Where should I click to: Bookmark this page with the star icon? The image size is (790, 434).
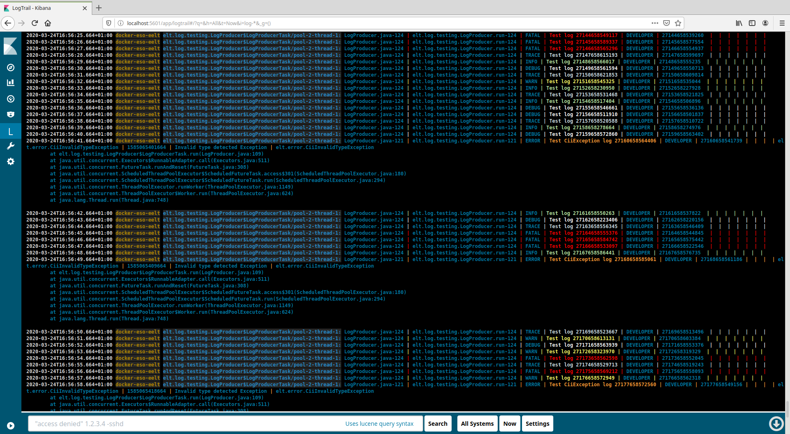pos(678,23)
